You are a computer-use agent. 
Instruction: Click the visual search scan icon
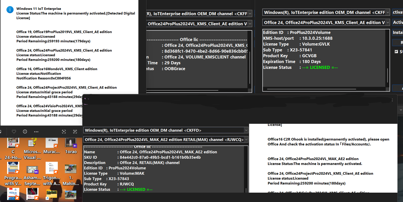click(64, 132)
